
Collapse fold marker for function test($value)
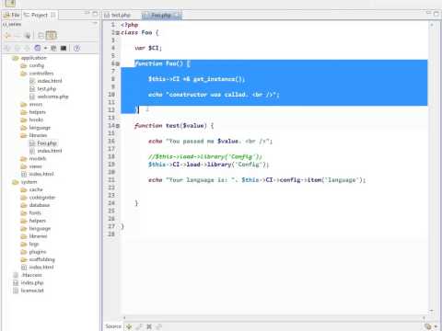[x=118, y=126]
